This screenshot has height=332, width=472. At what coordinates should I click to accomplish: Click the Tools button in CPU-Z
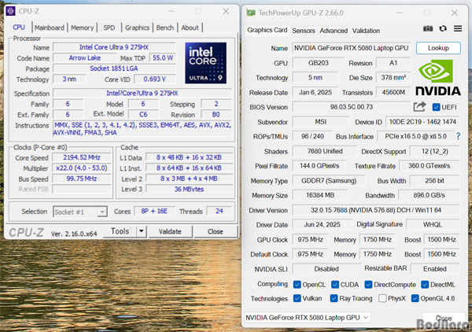(x=120, y=231)
